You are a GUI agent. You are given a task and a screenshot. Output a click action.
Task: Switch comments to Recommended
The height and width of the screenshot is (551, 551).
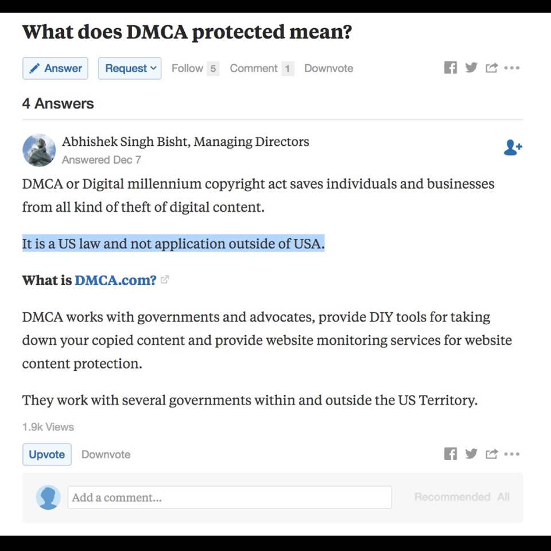452,497
